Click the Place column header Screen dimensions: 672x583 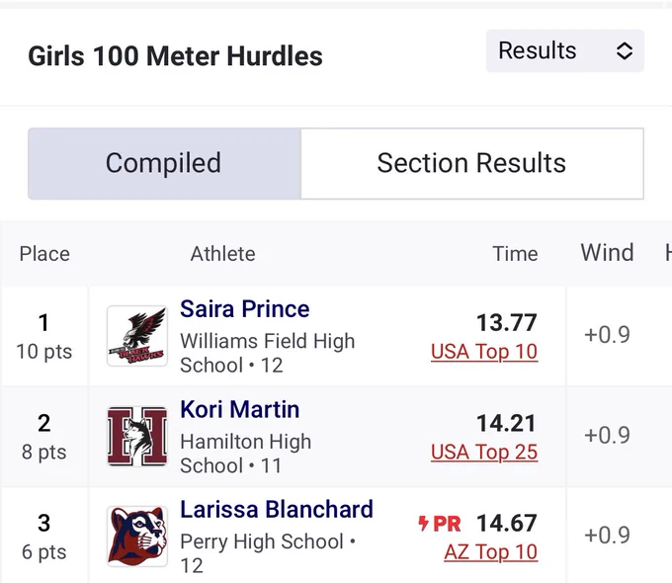pyautogui.click(x=44, y=254)
